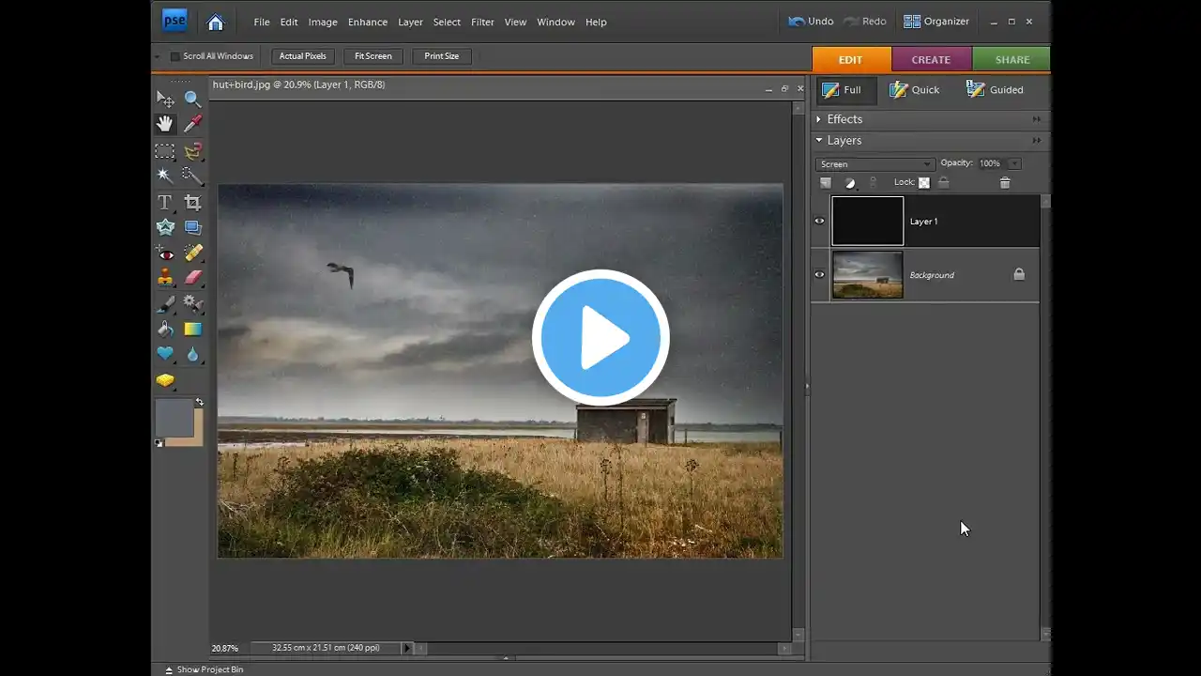Activate the Crop tool
The image size is (1201, 676).
click(192, 203)
